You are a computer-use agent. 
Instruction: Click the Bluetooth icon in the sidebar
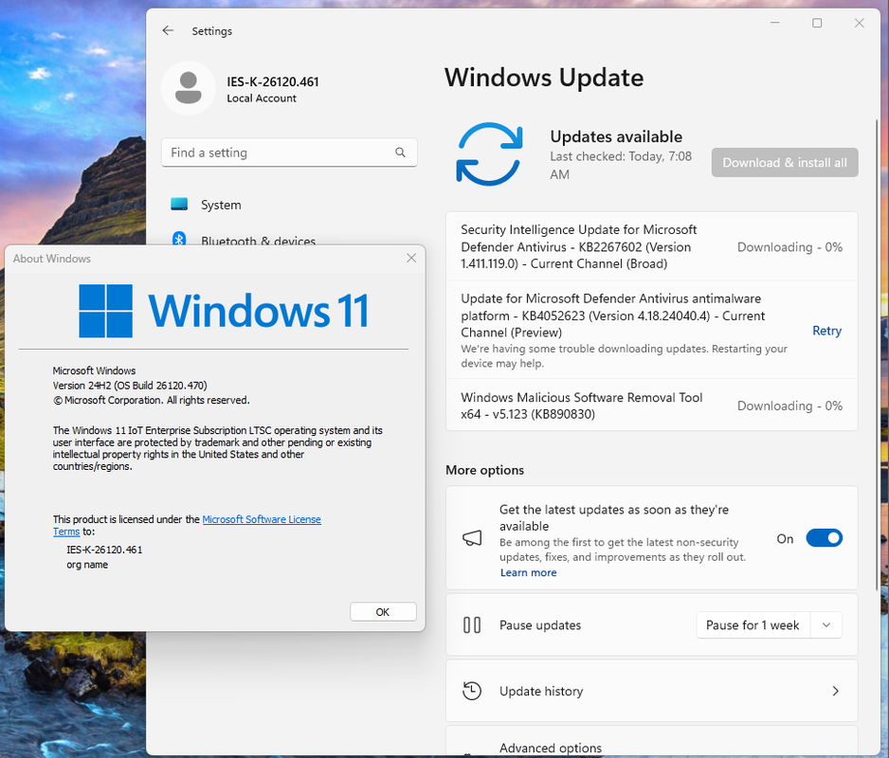(x=179, y=240)
